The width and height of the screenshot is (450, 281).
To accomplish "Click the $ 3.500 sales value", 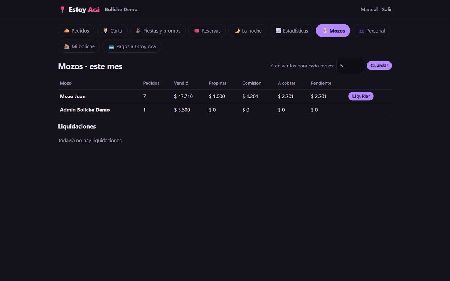I will coord(182,110).
